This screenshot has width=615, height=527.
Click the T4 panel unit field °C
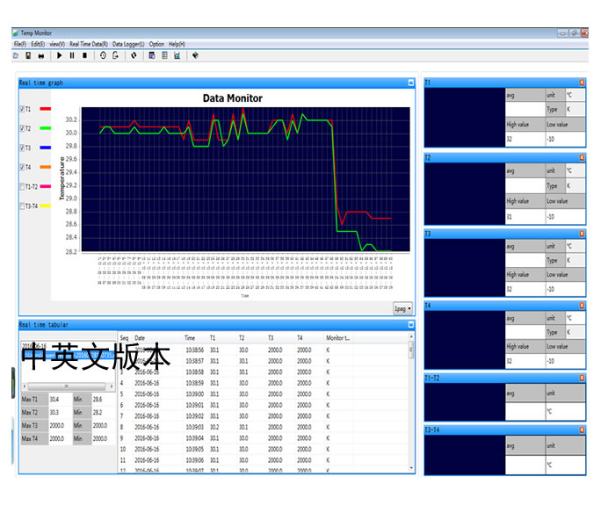[575, 318]
